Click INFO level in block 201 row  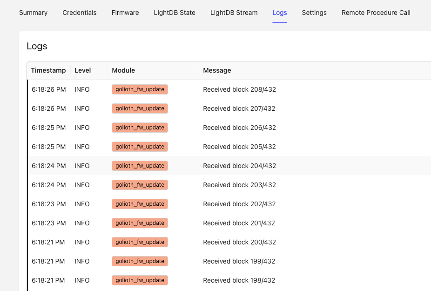[82, 223]
